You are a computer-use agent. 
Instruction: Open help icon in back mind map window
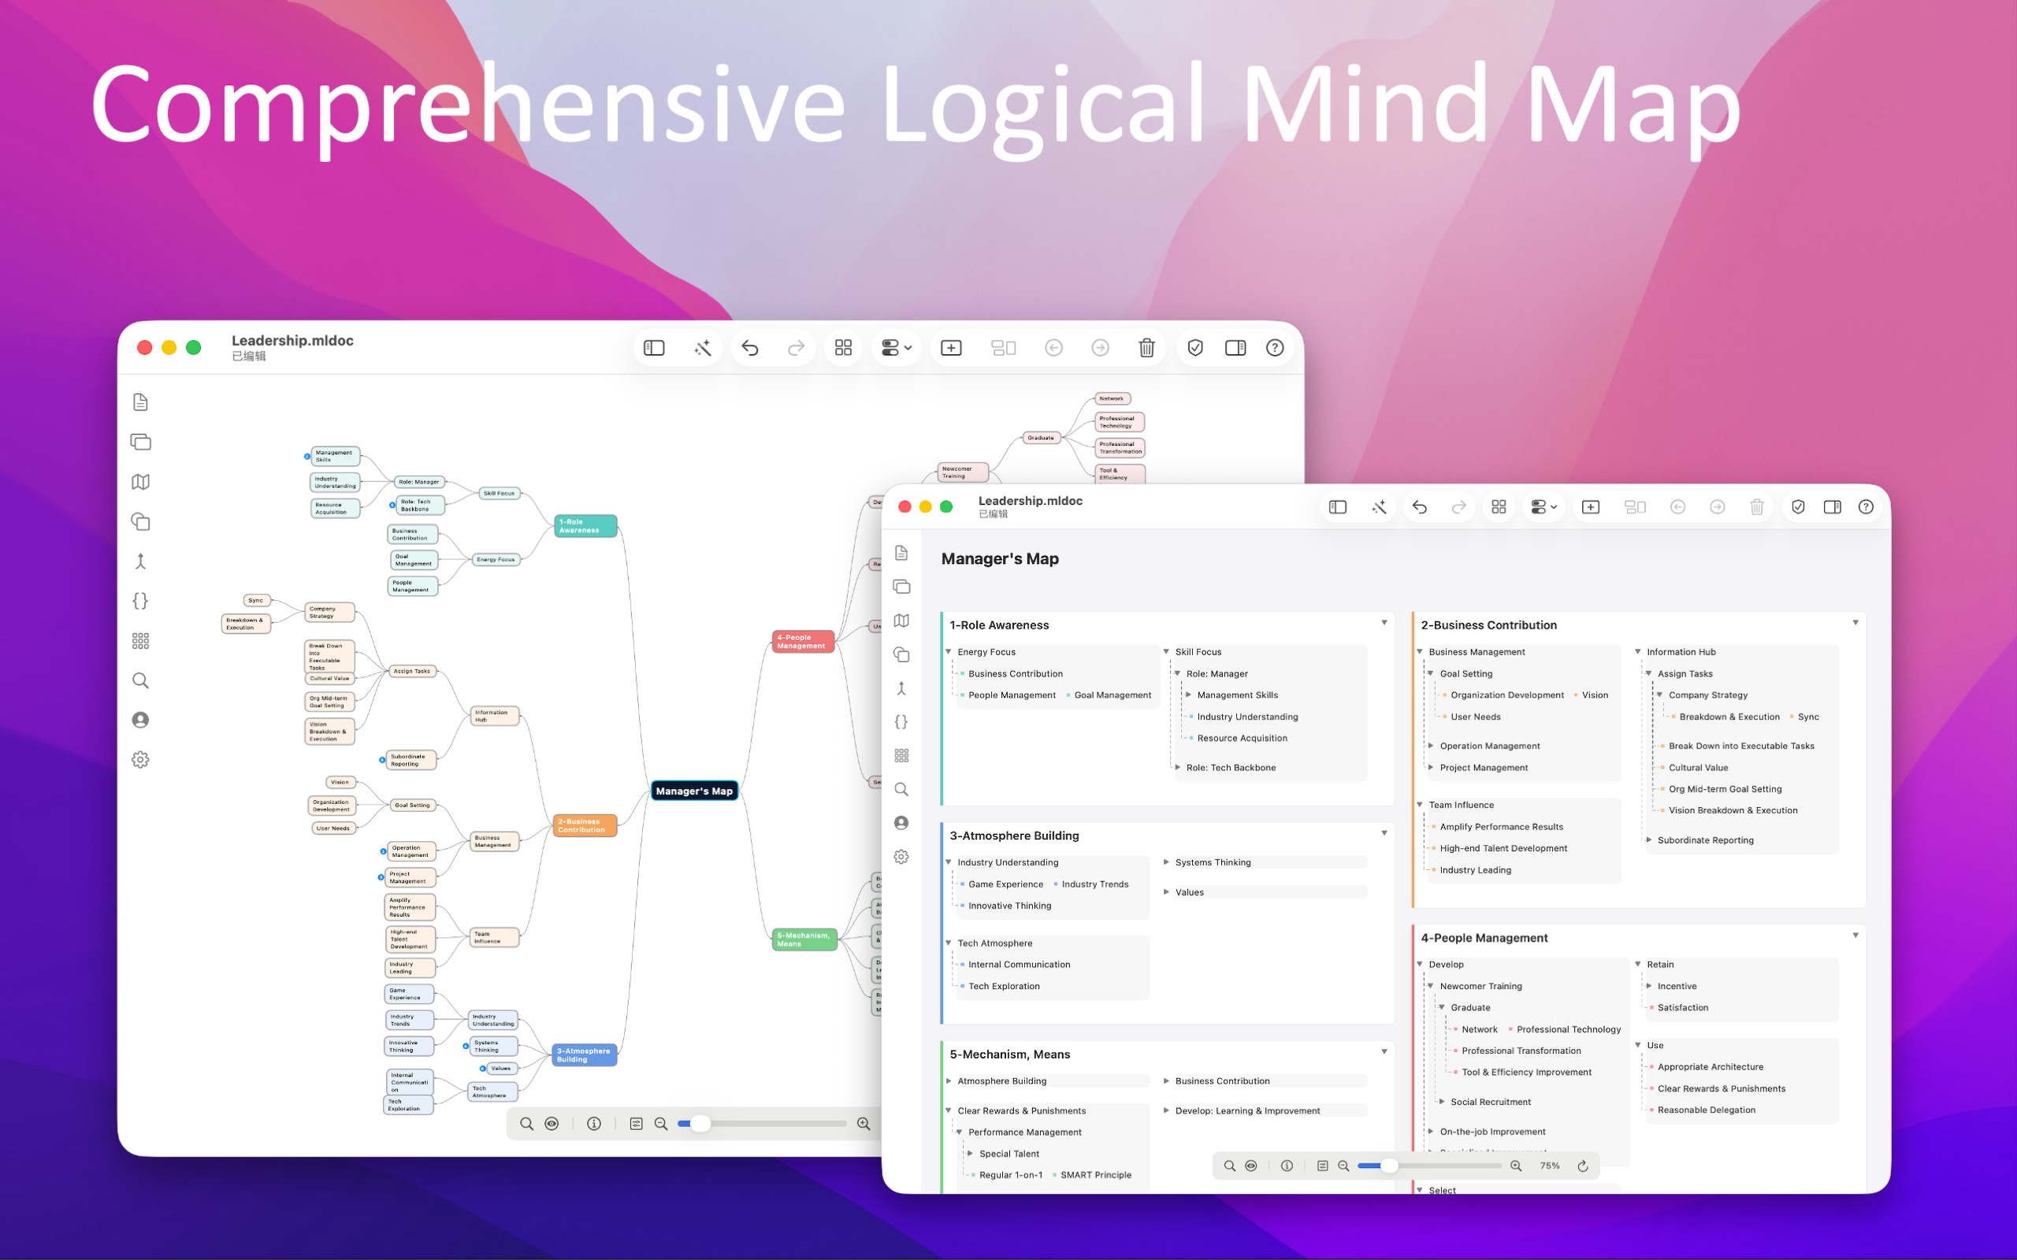pos(1274,347)
